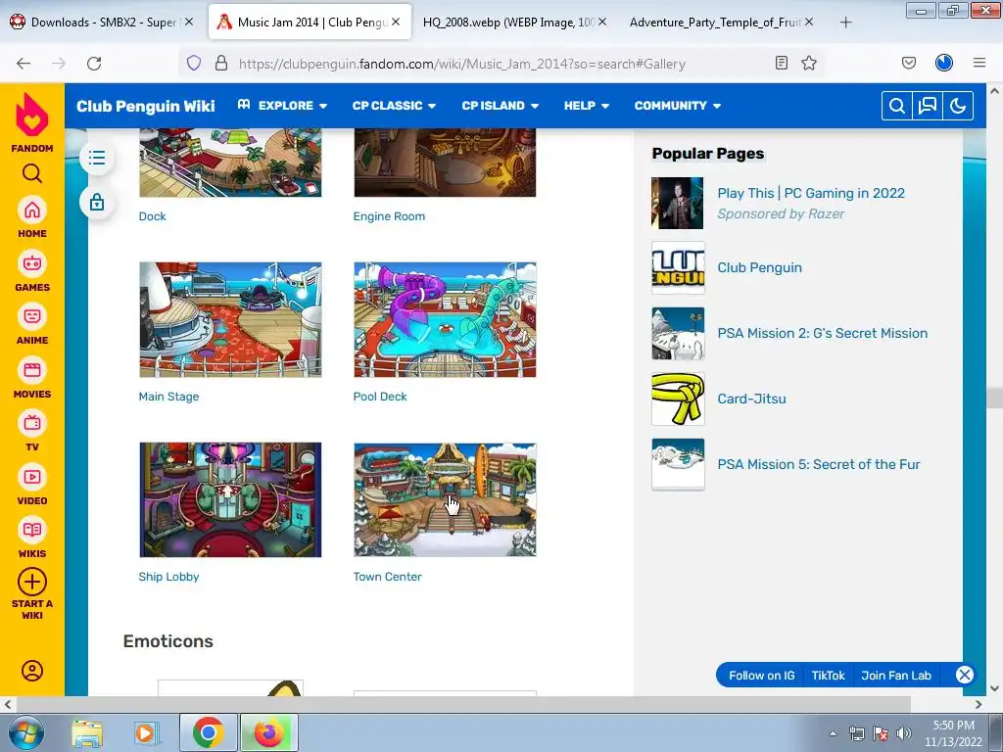Open PSA Mission 5: Secret of the Fur
The width and height of the screenshot is (1003, 752).
point(819,464)
